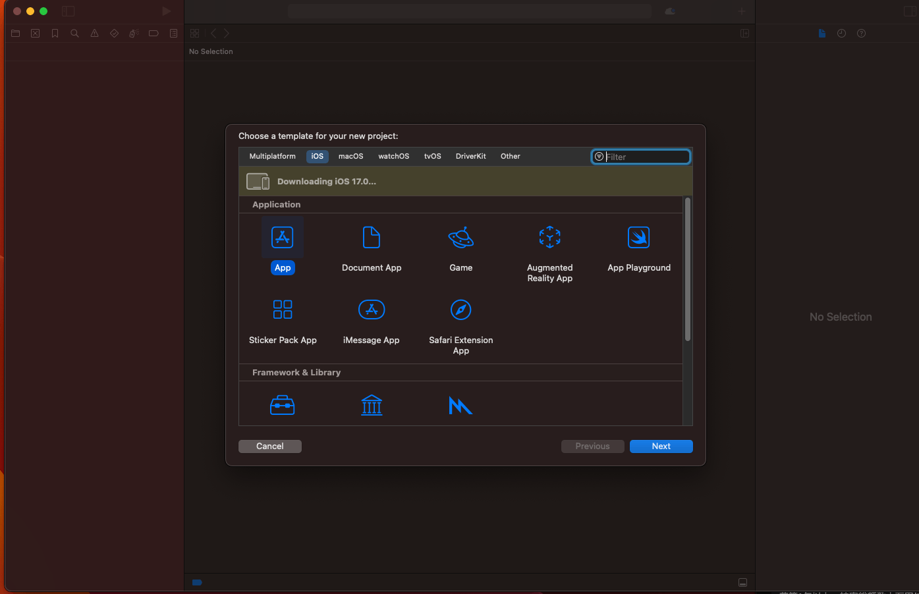919x594 pixels.
Task: Switch to the tvOS tab
Action: coord(433,157)
